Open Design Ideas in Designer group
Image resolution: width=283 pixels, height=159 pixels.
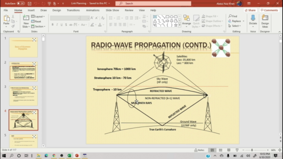[265, 21]
